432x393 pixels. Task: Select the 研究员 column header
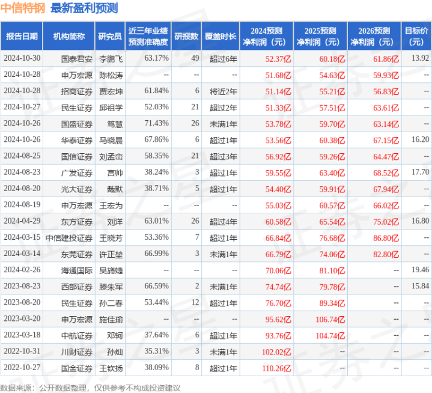(x=110, y=36)
